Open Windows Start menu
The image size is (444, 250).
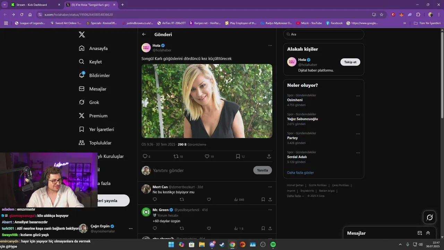171,244
